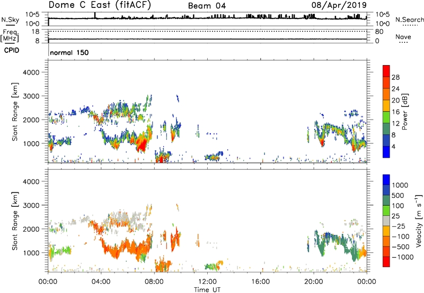The image size is (424, 293).
Task: Click the "18" frequency axis tick
Action: click(36, 32)
